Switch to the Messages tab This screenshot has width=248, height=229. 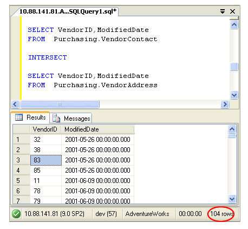pyautogui.click(x=71, y=119)
